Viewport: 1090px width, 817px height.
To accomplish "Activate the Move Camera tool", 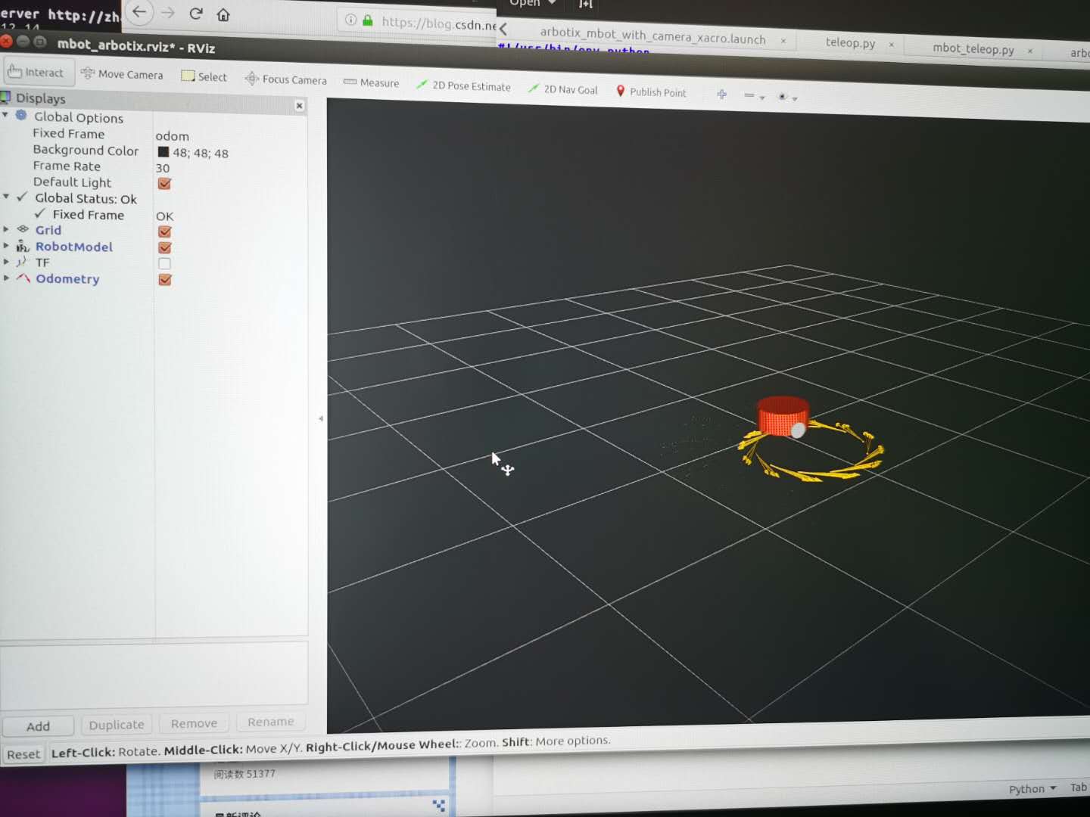I will point(122,74).
